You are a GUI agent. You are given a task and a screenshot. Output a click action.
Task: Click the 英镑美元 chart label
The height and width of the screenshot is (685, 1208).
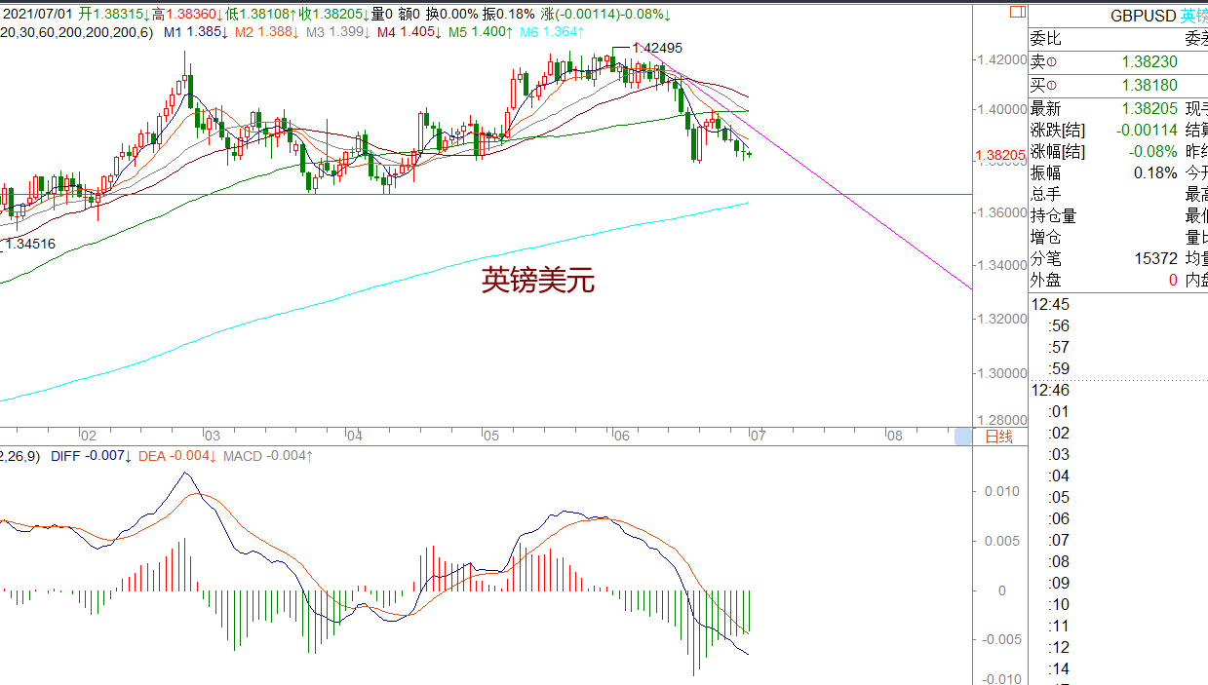(x=537, y=281)
